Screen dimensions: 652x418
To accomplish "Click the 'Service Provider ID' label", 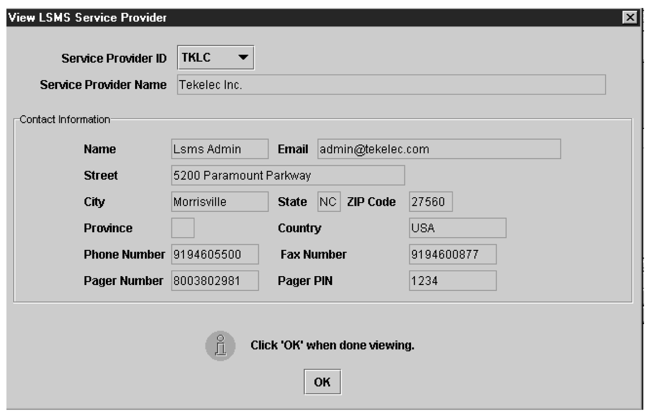I will coord(114,58).
